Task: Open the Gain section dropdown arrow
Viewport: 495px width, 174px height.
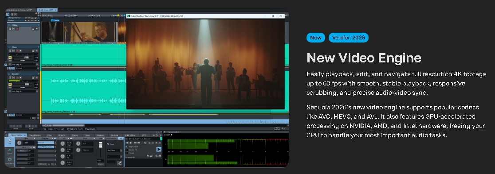Action: pos(35,139)
